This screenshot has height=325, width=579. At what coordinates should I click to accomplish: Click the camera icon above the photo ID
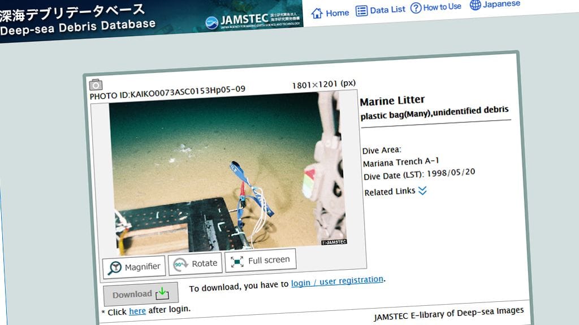(x=95, y=85)
